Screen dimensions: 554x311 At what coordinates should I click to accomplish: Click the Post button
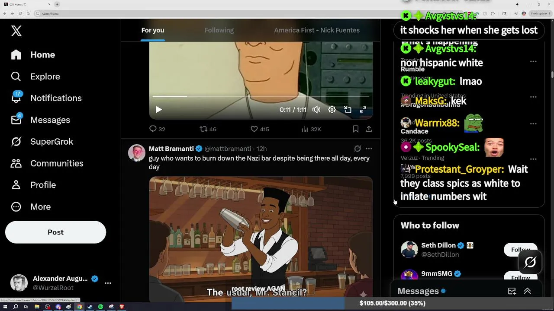[x=55, y=232]
